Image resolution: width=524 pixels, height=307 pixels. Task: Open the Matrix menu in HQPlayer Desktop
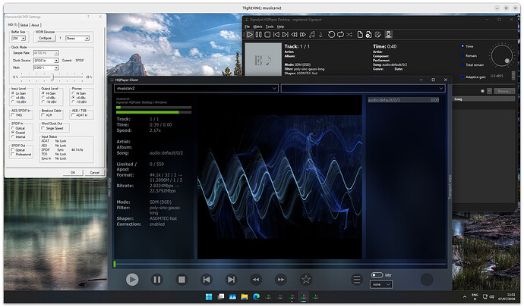click(x=257, y=27)
